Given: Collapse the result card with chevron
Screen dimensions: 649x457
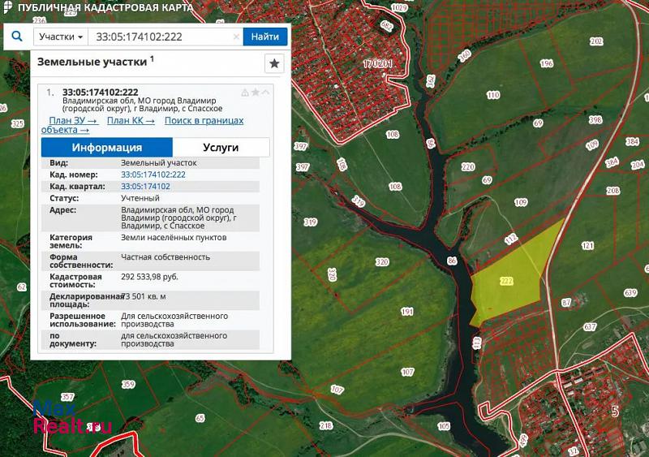Looking at the screenshot, I should 265,93.
